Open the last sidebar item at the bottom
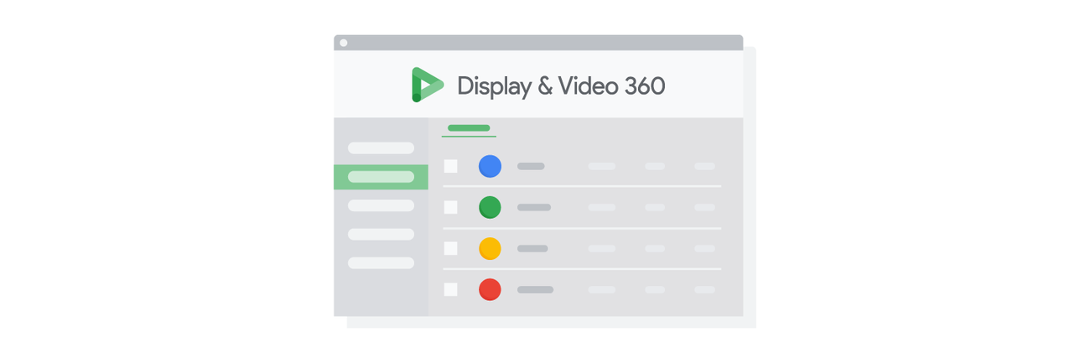This screenshot has height=363, width=1090. pyautogui.click(x=381, y=263)
